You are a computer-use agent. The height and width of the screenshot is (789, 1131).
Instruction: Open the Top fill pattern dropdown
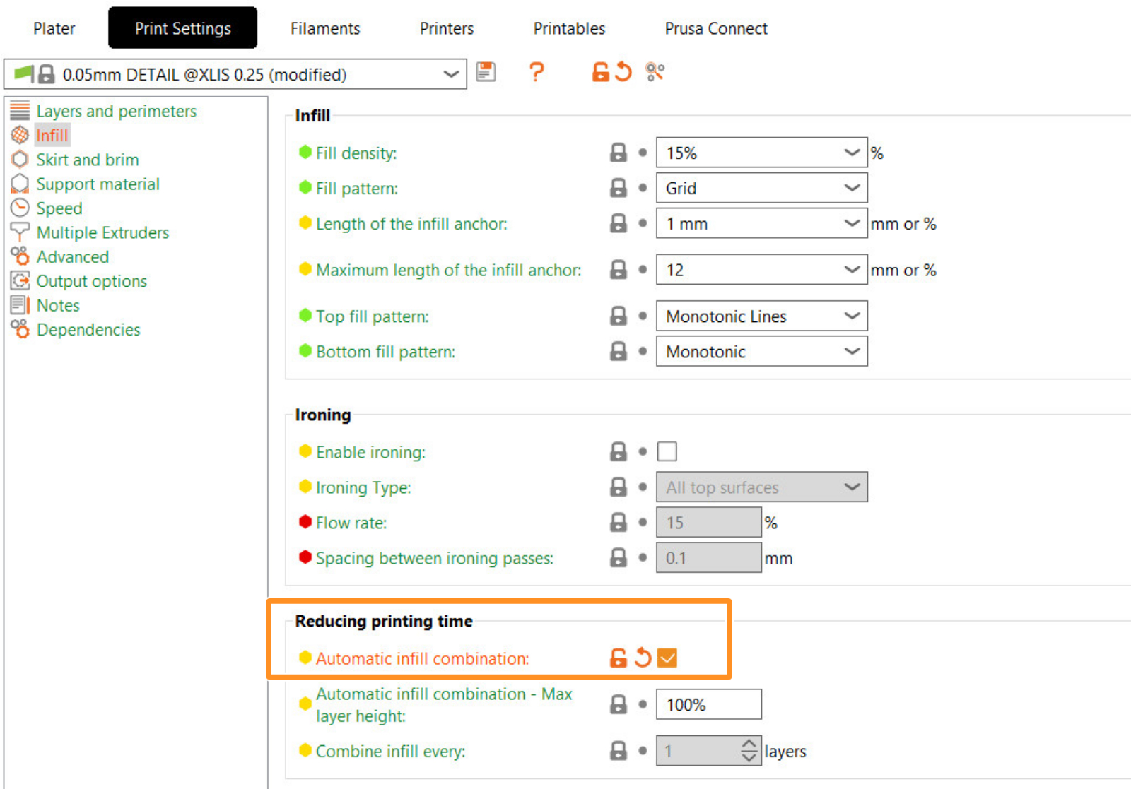pos(852,316)
